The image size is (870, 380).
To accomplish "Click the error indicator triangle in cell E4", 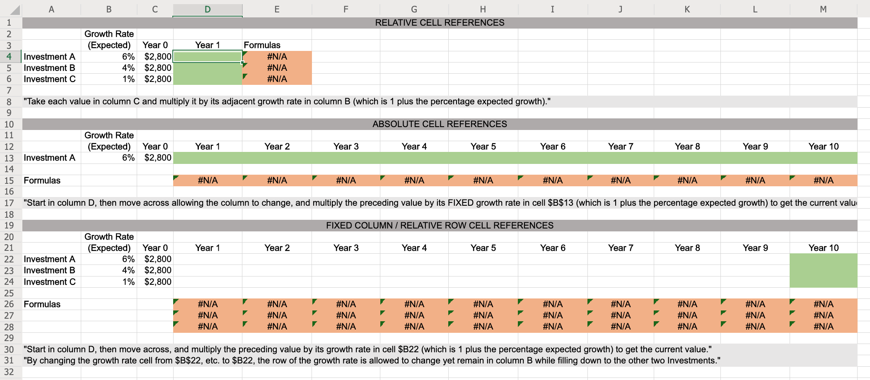I will point(245,54).
